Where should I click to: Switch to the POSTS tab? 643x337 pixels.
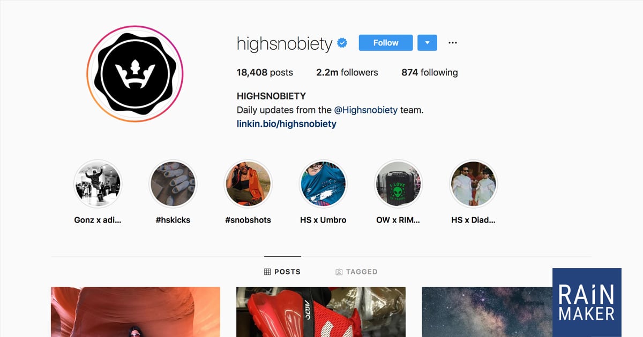(x=282, y=272)
